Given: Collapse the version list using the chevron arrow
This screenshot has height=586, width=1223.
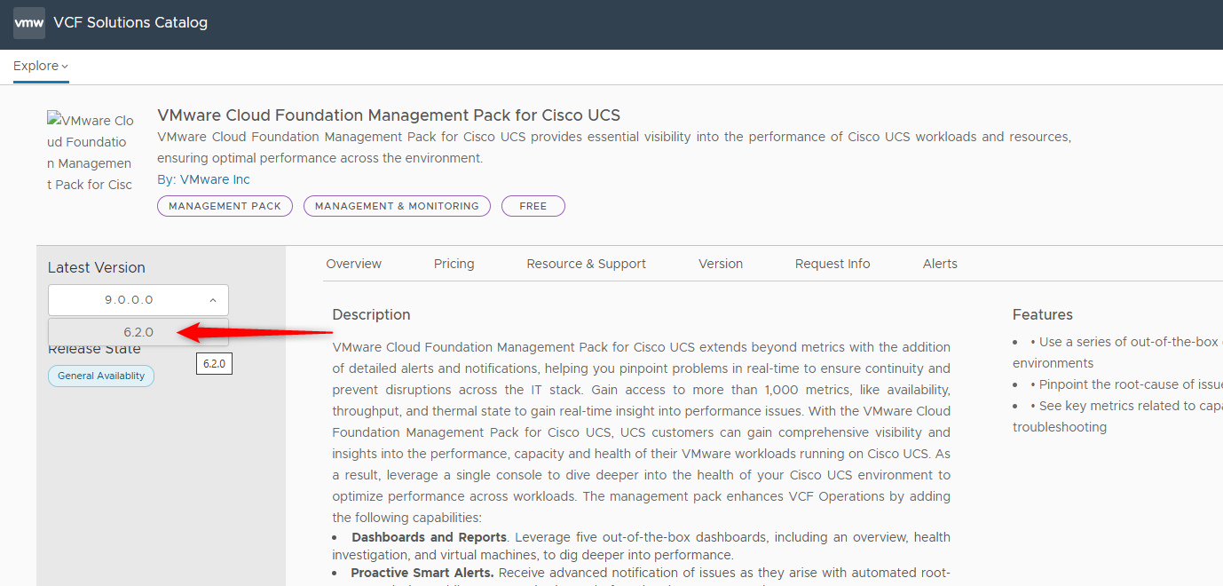Looking at the screenshot, I should click(x=213, y=300).
